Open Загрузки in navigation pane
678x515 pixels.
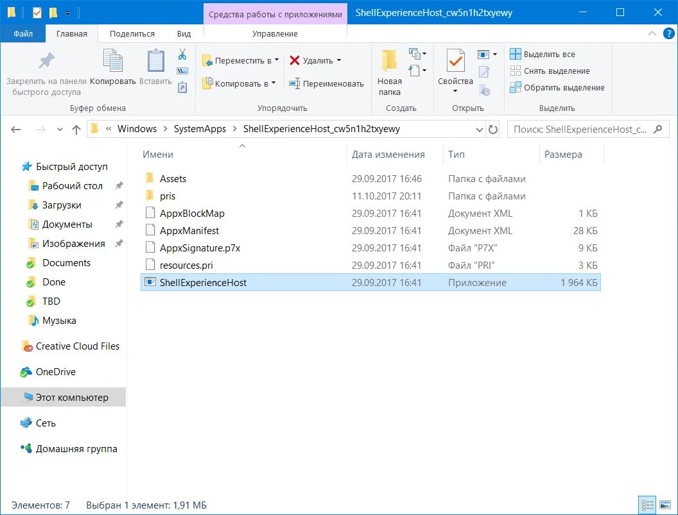click(55, 205)
